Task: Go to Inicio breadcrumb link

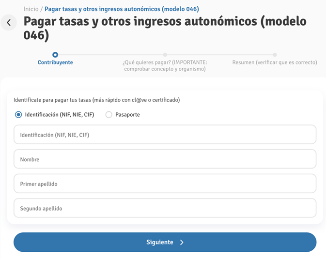Action: pyautogui.click(x=31, y=9)
